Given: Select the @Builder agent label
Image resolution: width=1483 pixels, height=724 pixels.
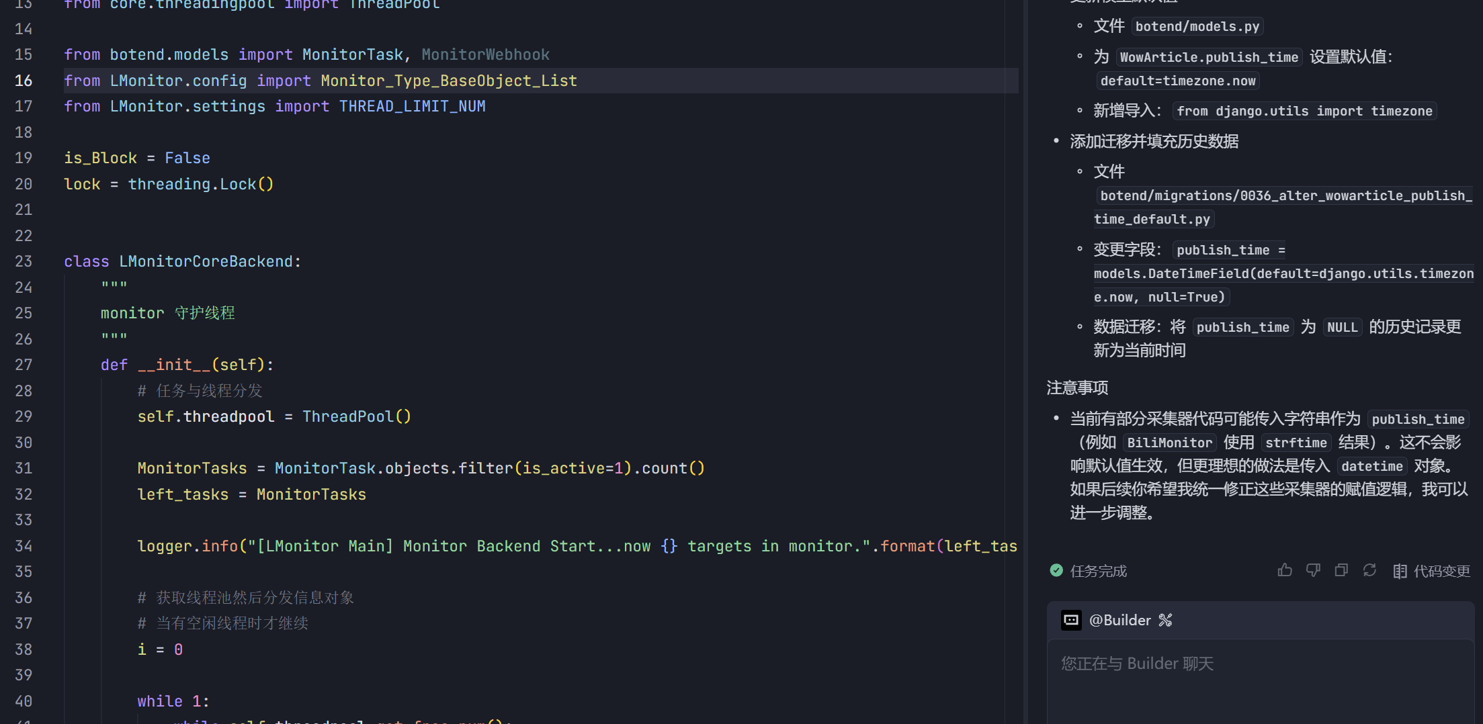Looking at the screenshot, I should 1119,620.
